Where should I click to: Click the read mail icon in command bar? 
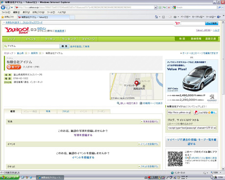[x=170, y=17]
